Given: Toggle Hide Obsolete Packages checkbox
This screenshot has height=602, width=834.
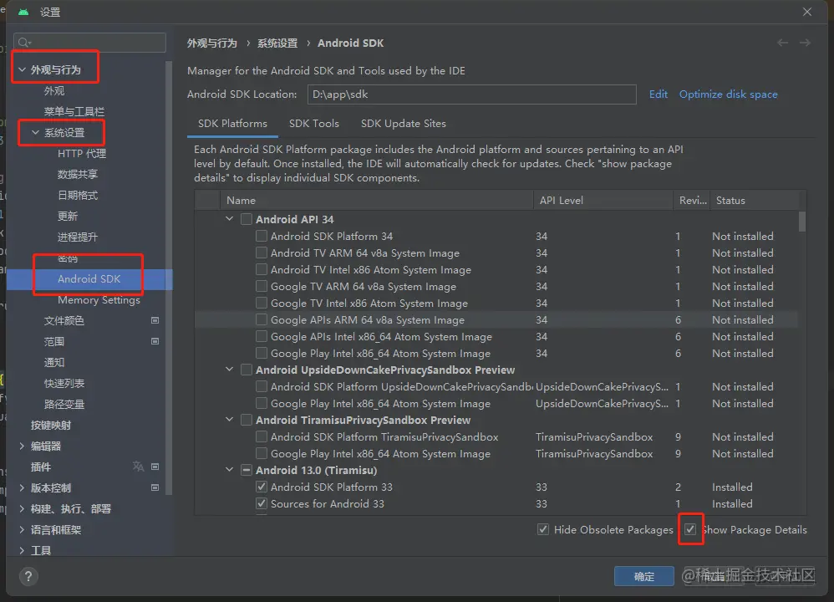Looking at the screenshot, I should pos(543,529).
